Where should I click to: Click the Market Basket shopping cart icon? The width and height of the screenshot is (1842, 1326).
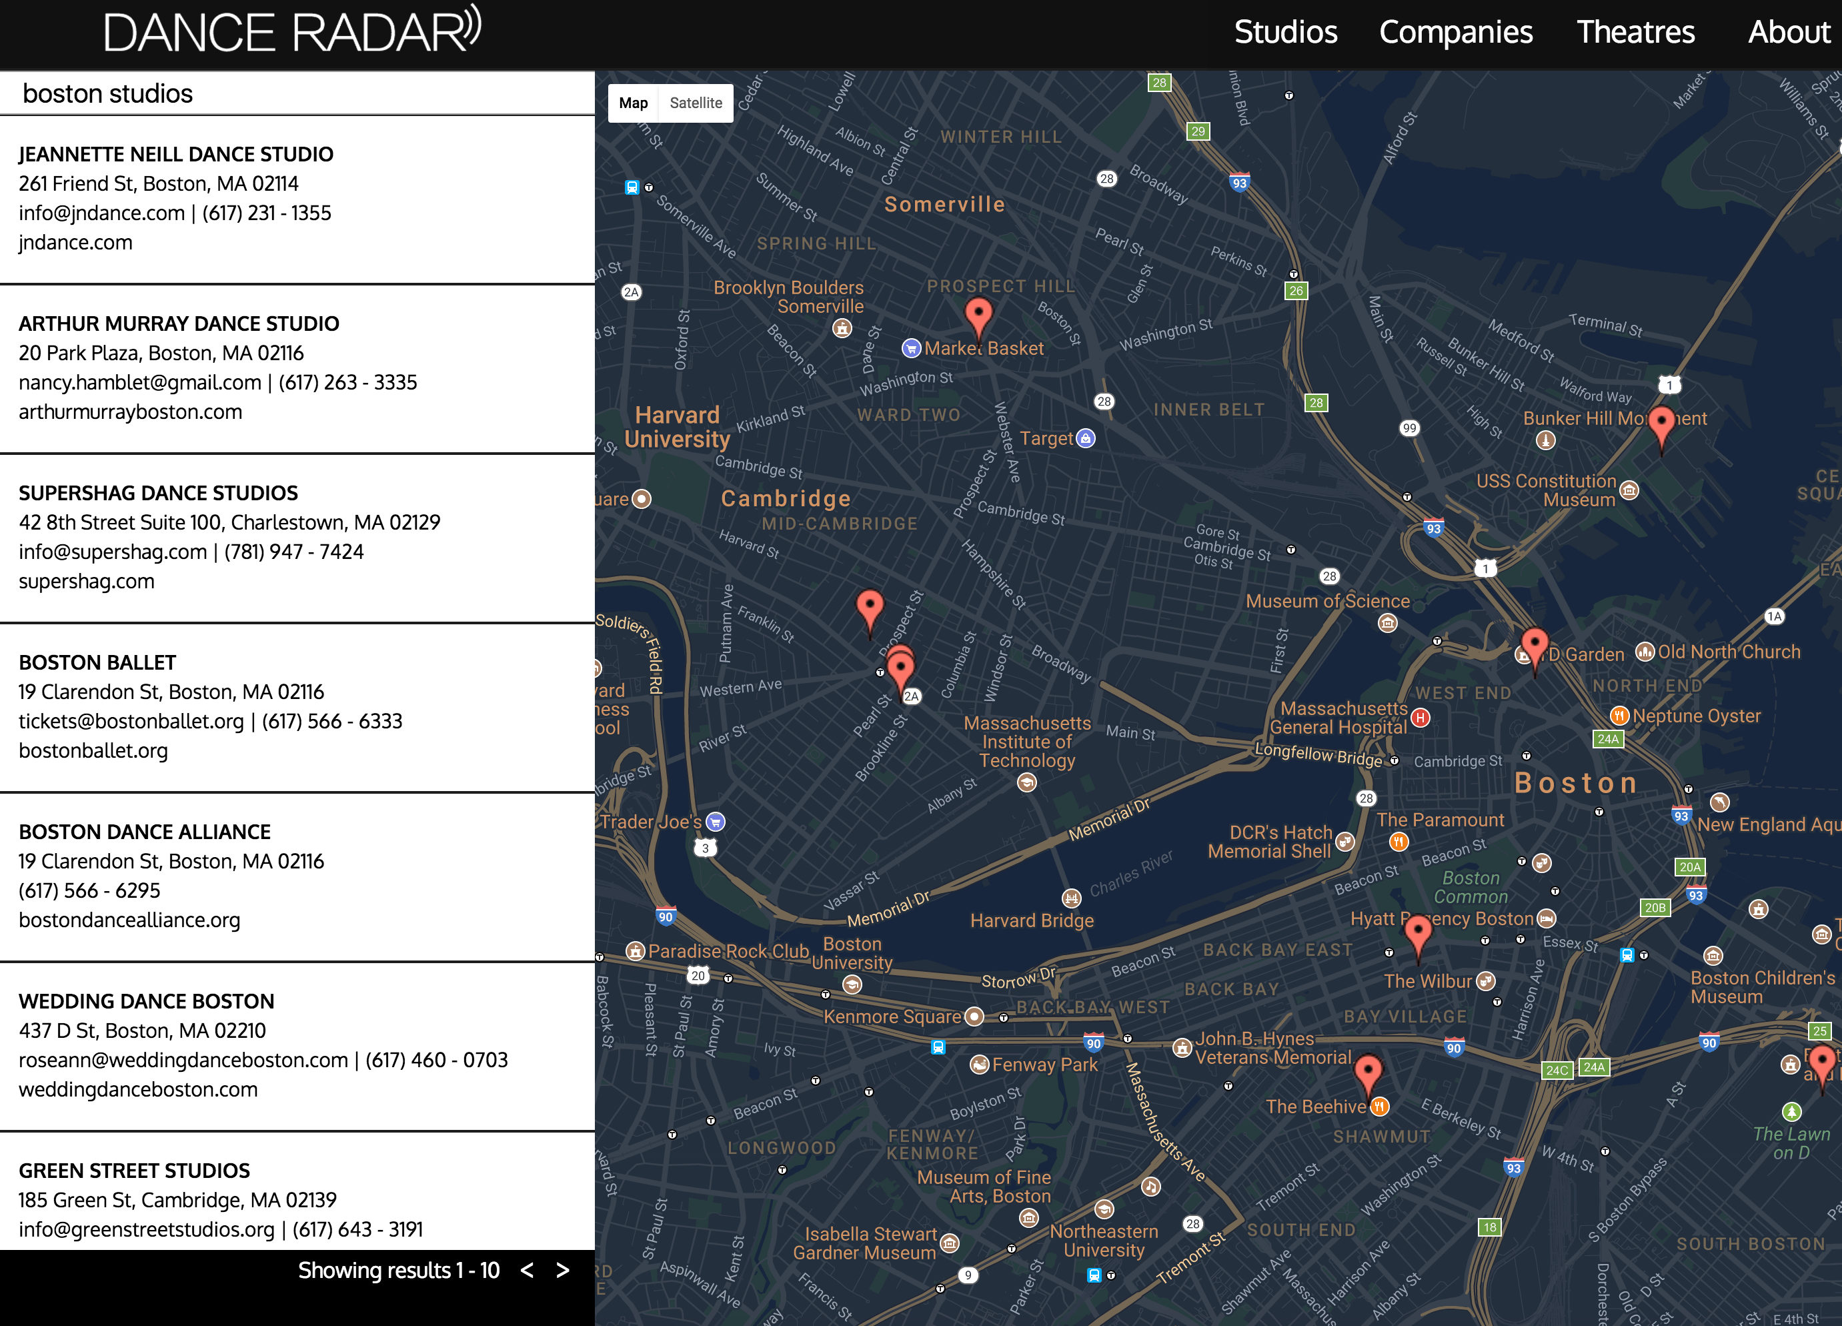coord(911,349)
